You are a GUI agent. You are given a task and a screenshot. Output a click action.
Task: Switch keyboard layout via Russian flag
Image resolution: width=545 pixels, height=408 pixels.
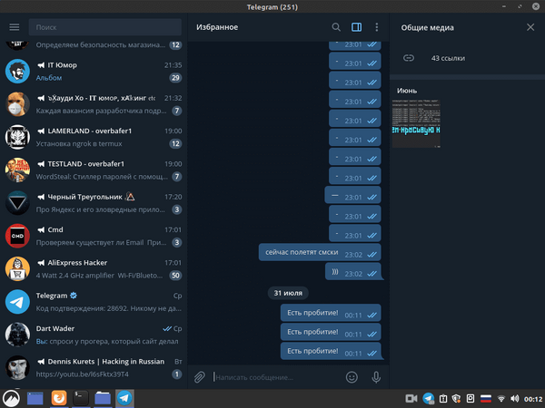486,399
